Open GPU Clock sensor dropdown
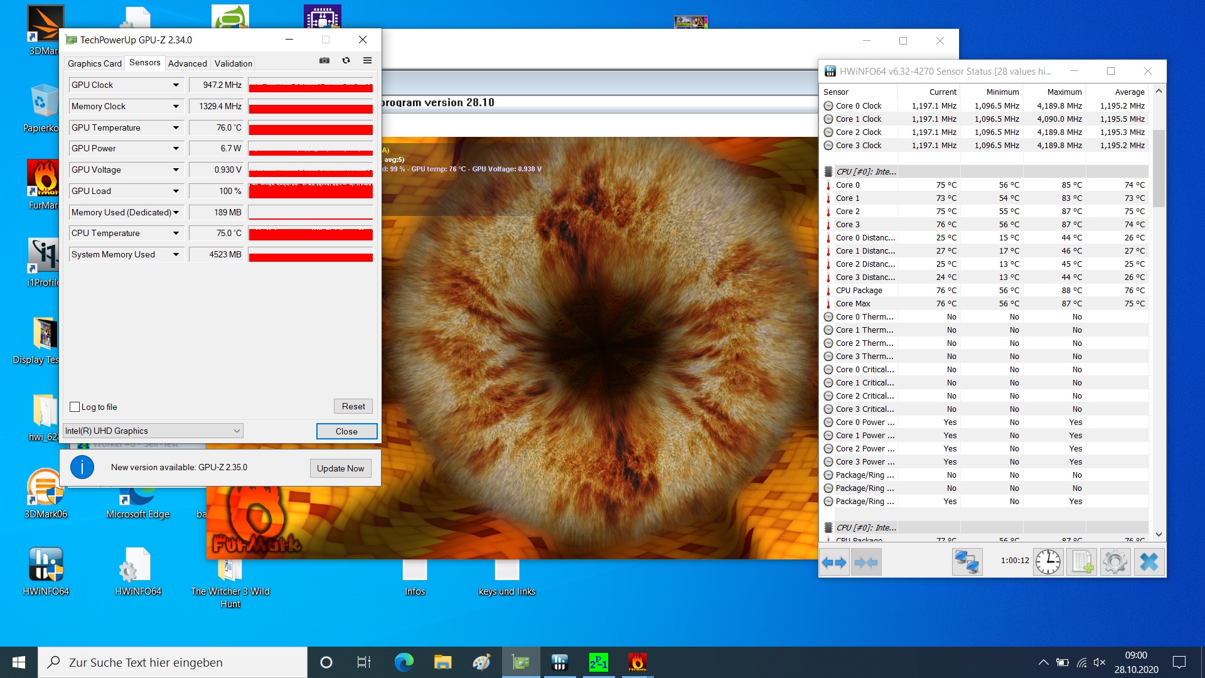 click(176, 85)
